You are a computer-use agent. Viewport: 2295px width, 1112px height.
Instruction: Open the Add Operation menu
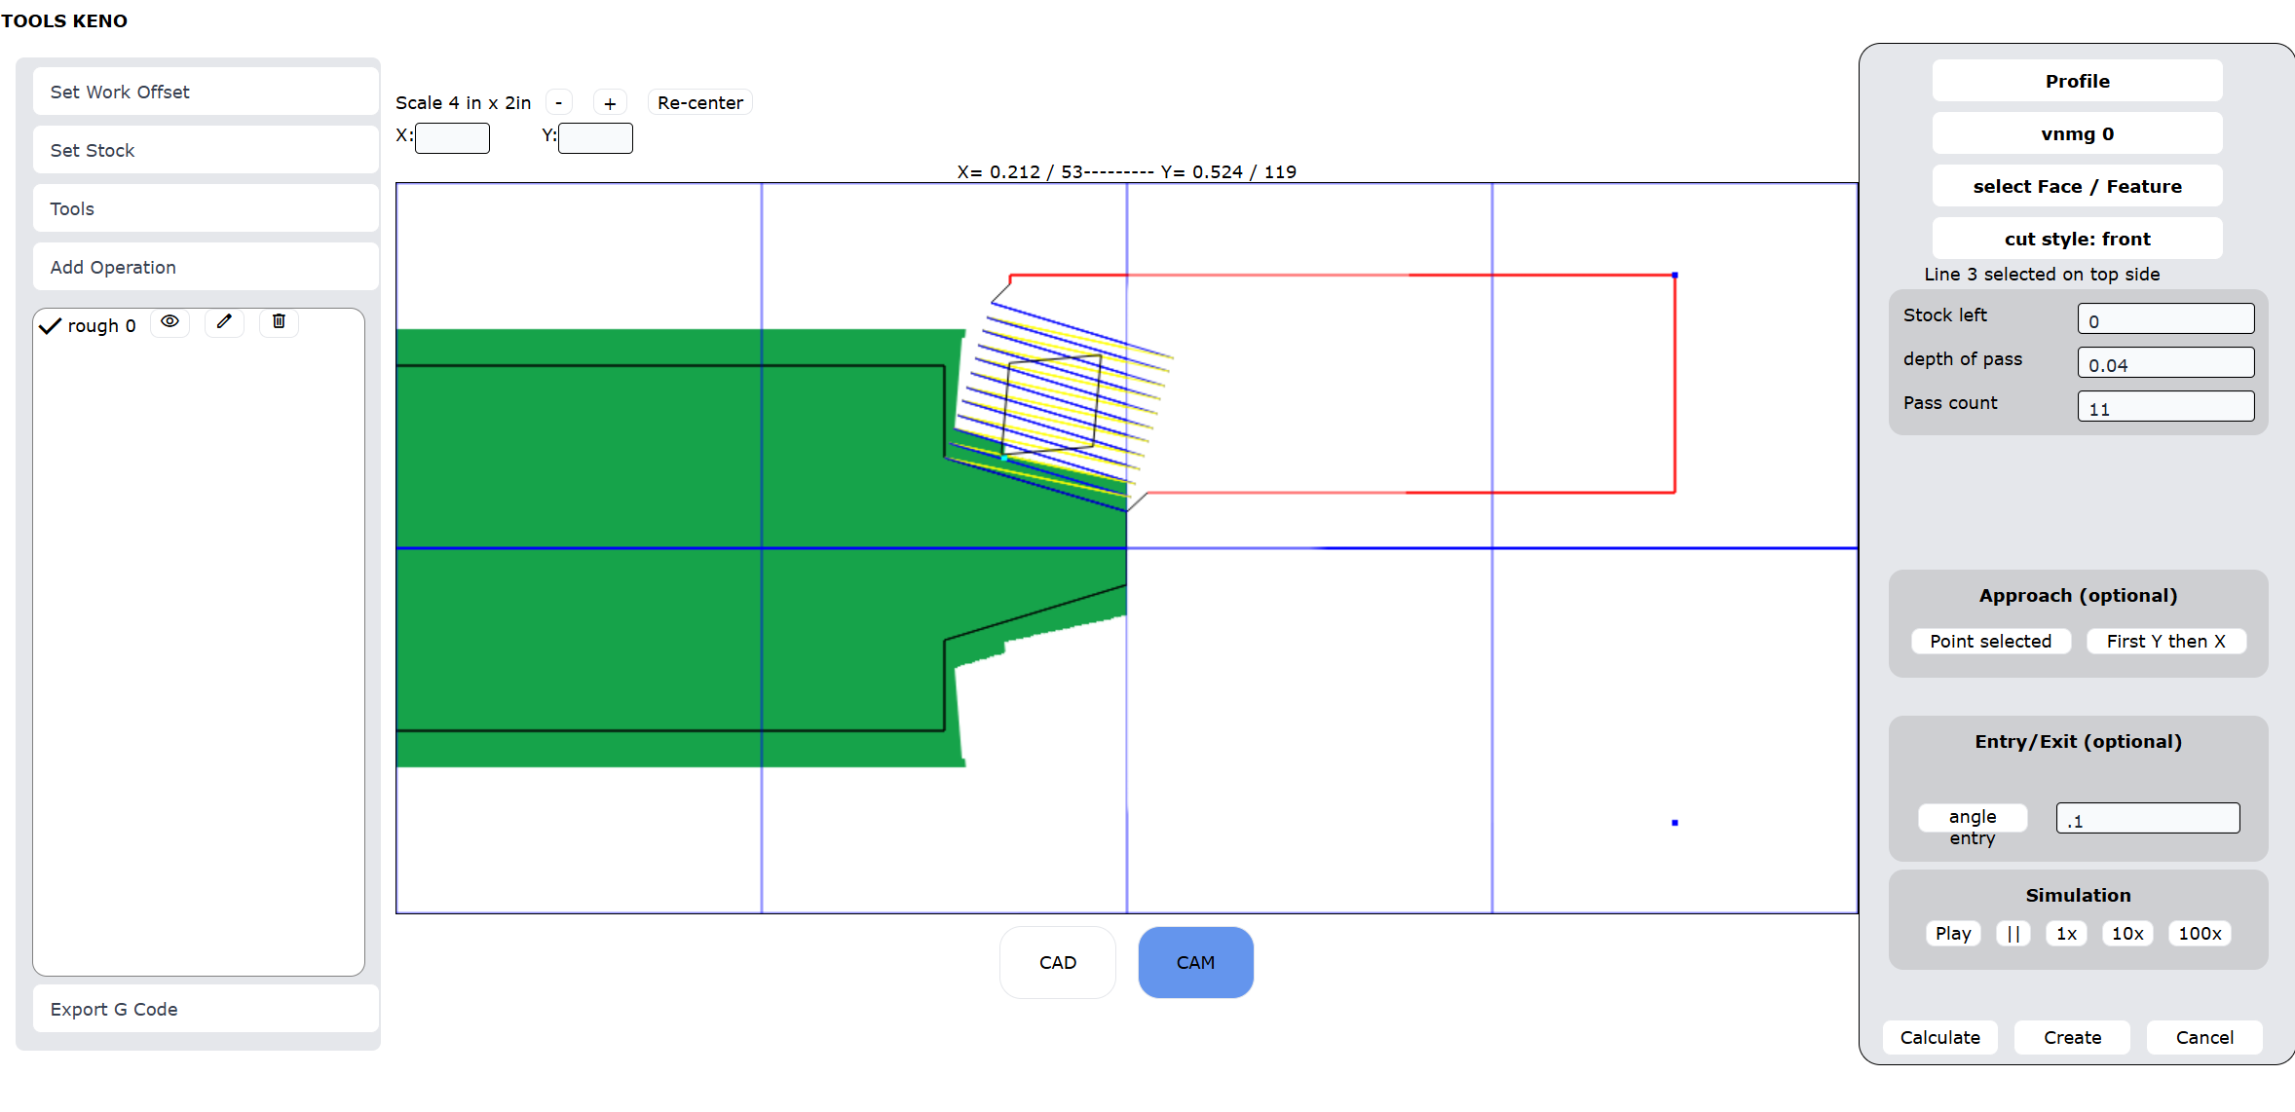click(205, 267)
